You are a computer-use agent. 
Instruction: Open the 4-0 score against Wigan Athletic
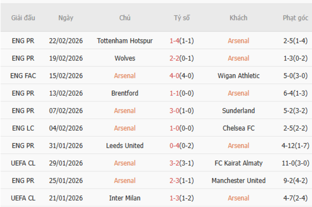point(174,76)
